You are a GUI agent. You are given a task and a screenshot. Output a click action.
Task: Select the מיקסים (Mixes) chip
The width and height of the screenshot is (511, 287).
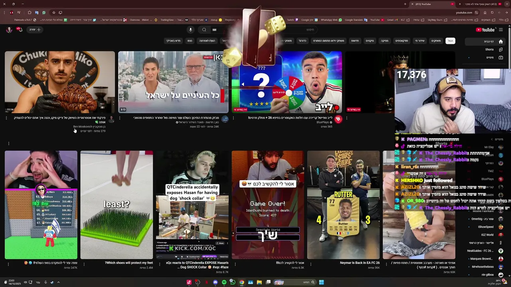(370, 41)
